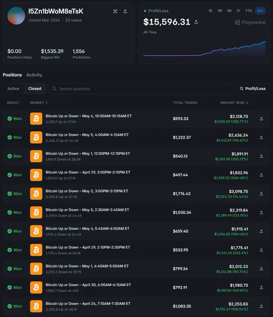
Task: Click Bitcoin icon for April 24, 7:15AM market
Action: (36, 306)
